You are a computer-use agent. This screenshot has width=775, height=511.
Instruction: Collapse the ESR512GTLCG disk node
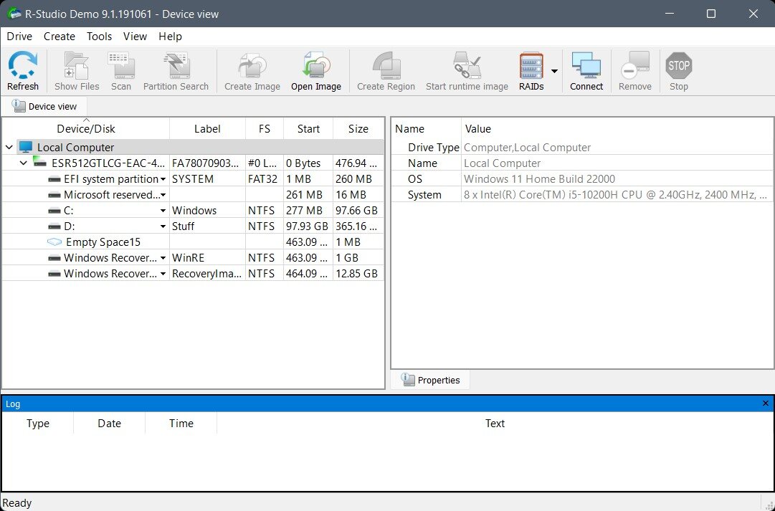[23, 163]
